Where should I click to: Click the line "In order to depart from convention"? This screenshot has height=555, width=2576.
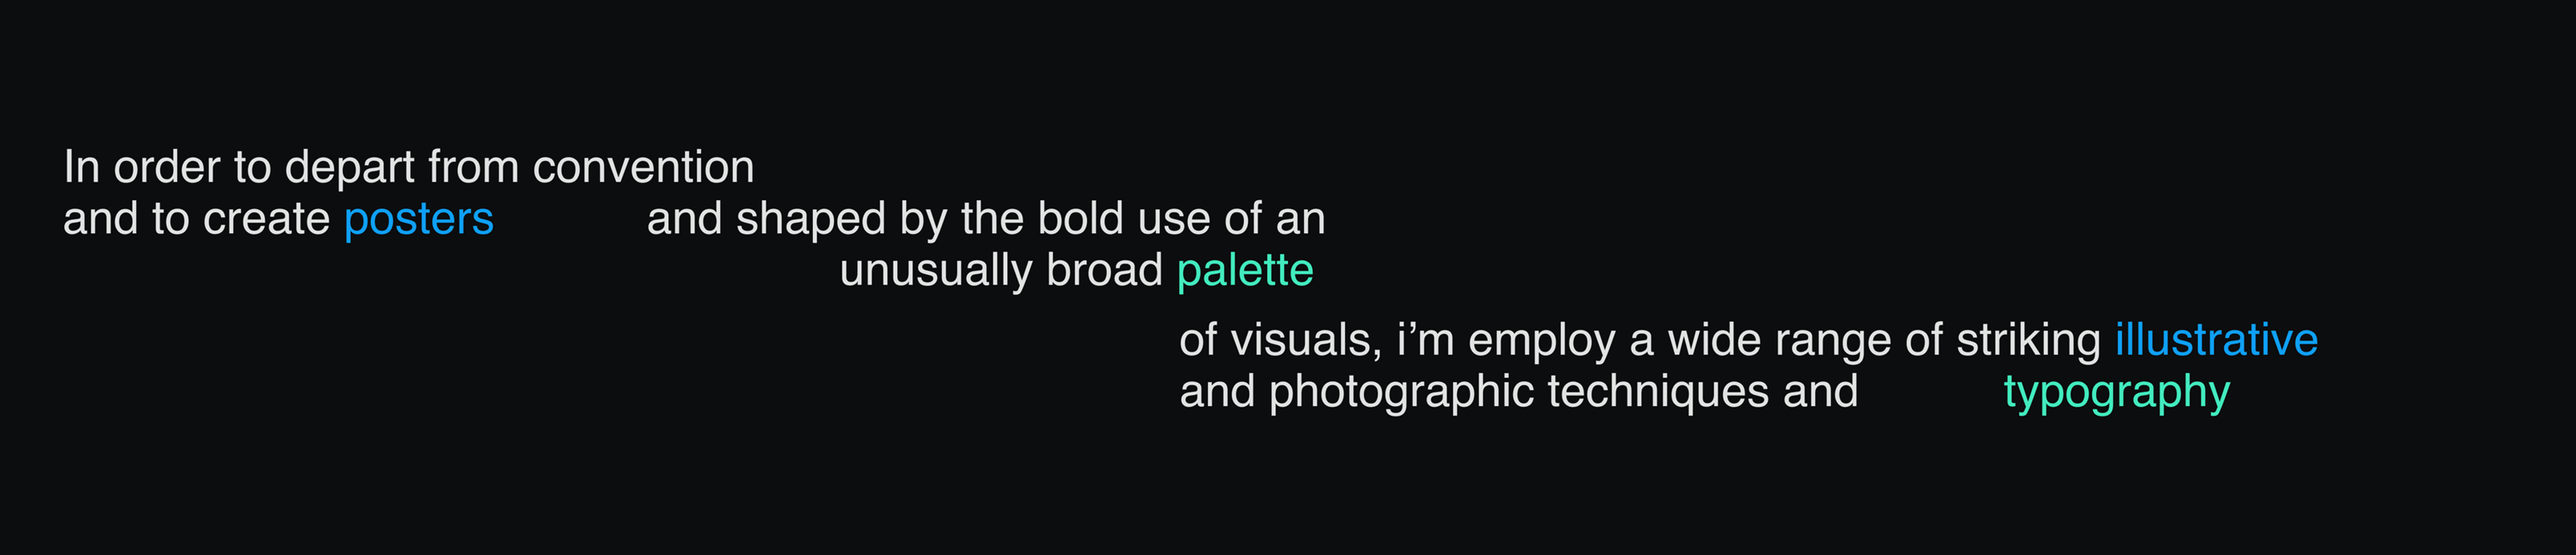(408, 167)
